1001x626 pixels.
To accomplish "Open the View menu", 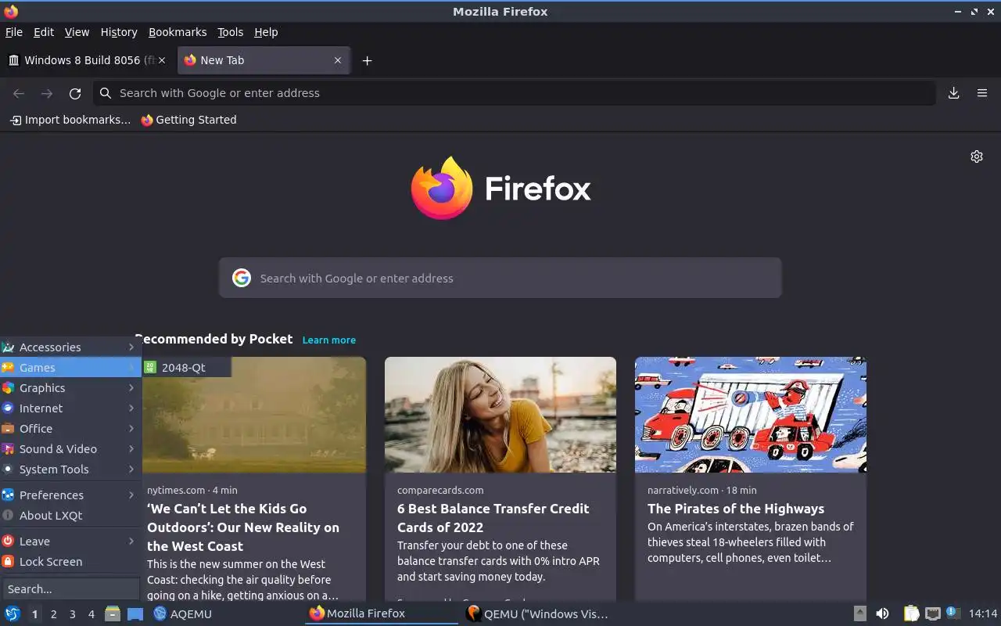I will (x=77, y=32).
